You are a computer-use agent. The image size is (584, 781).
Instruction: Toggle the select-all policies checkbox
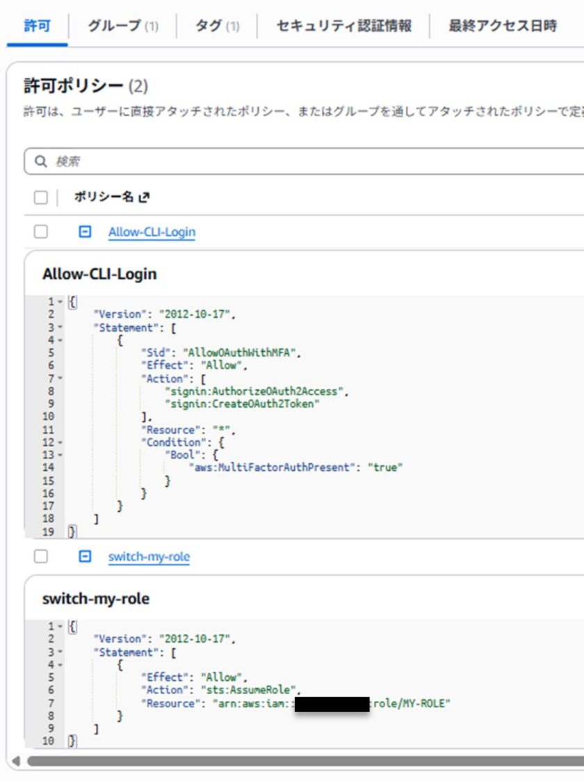[41, 198]
